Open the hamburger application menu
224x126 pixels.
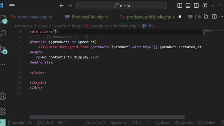(x=12, y=6)
